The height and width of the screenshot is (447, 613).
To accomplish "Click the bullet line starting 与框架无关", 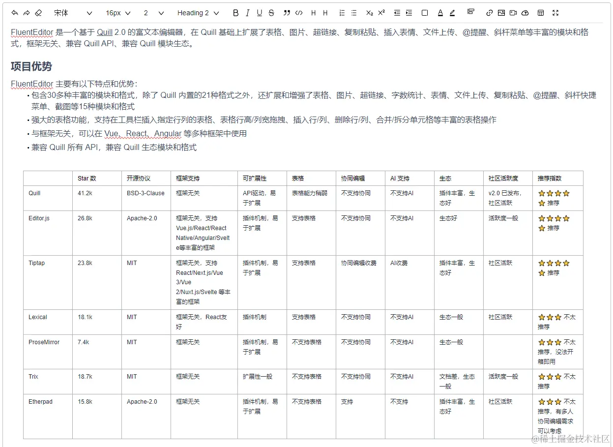I will 139,134.
